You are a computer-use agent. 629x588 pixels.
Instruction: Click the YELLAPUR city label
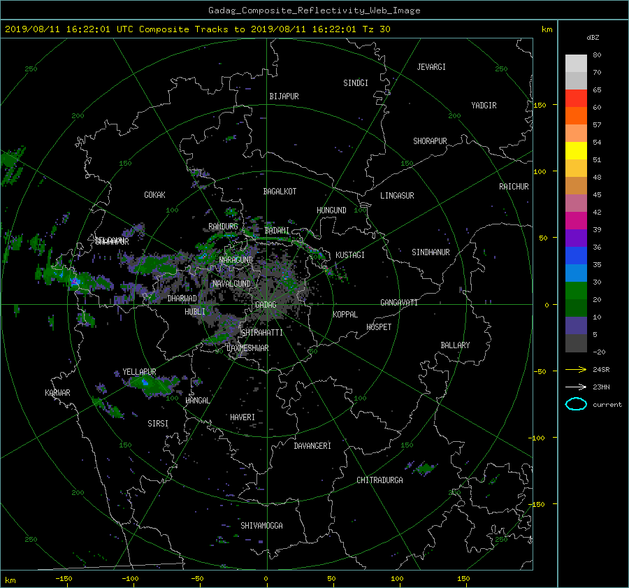(x=139, y=372)
